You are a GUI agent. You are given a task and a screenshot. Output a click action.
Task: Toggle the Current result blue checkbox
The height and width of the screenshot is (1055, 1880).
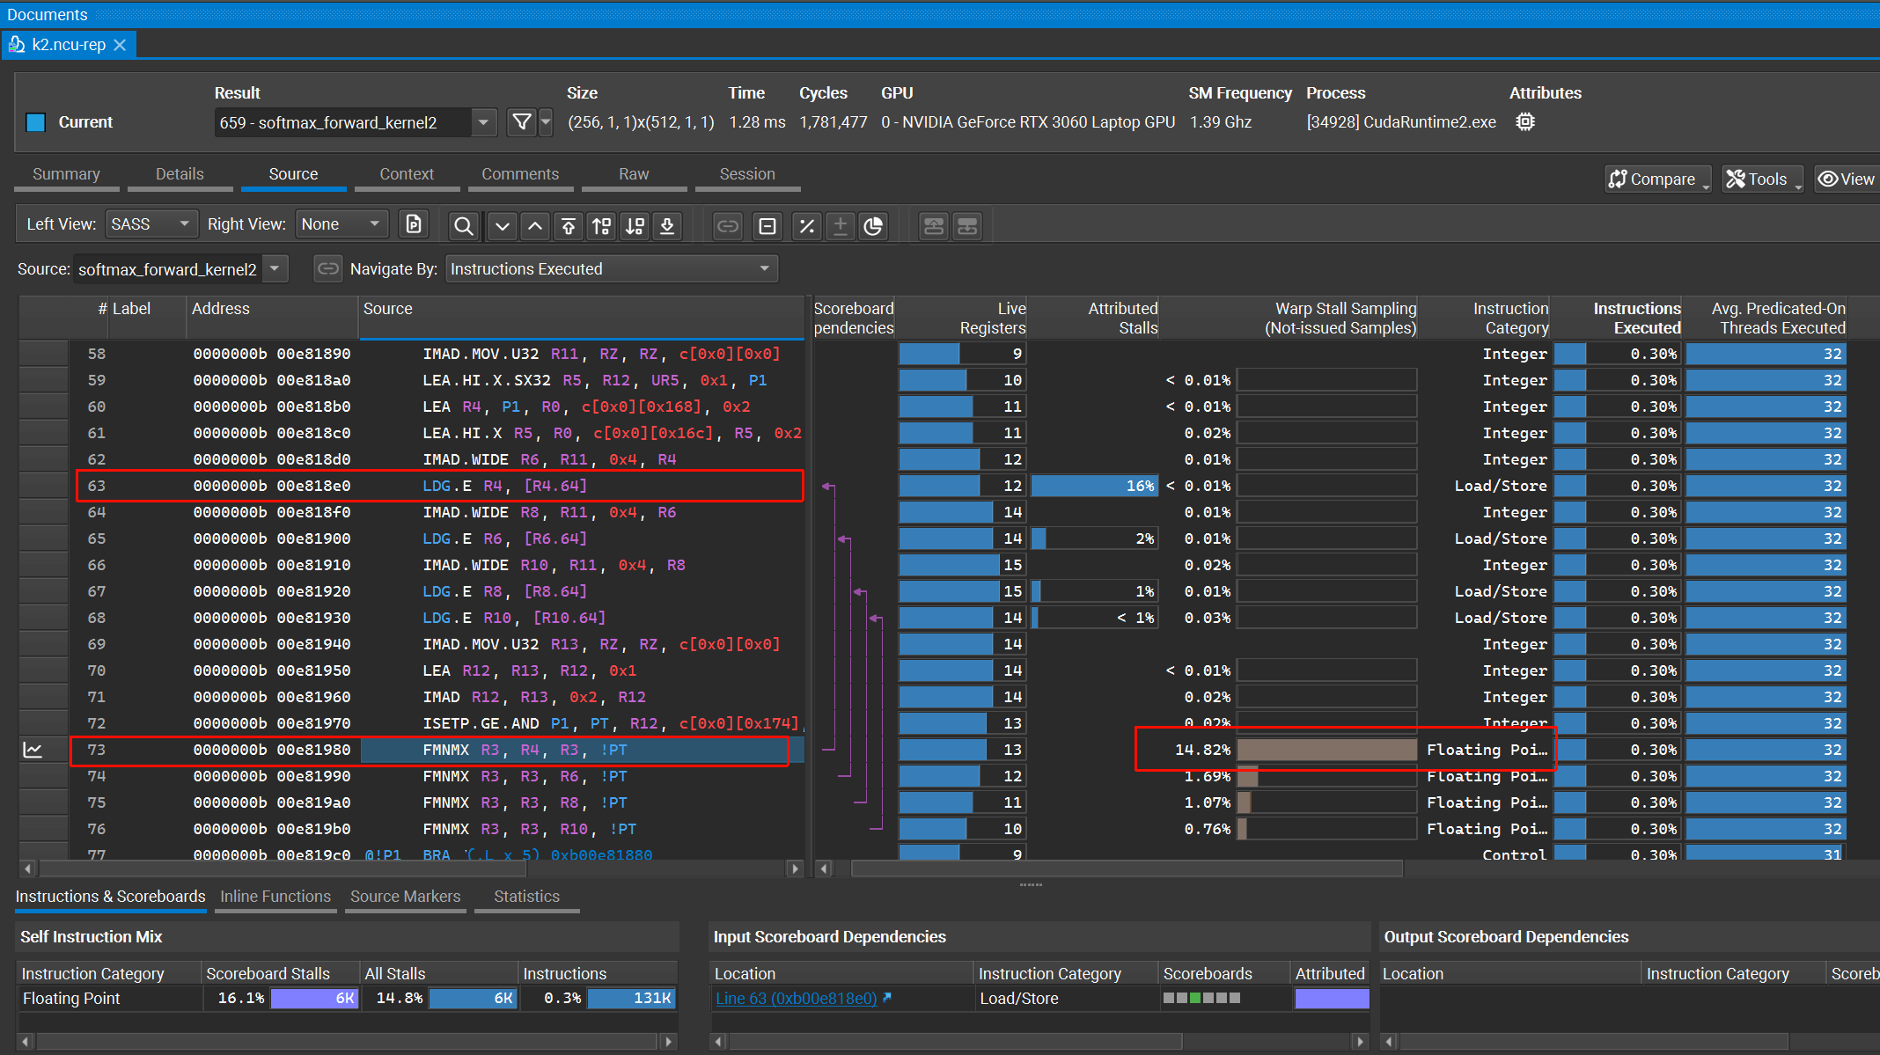tap(35, 122)
